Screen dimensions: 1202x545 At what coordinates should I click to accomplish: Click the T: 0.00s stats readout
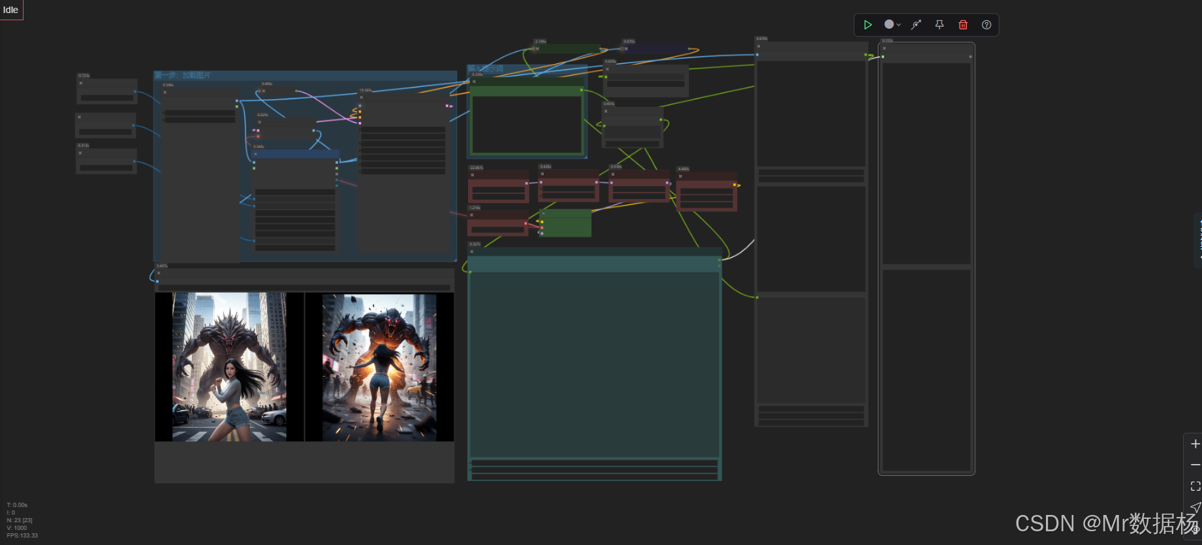[x=17, y=505]
